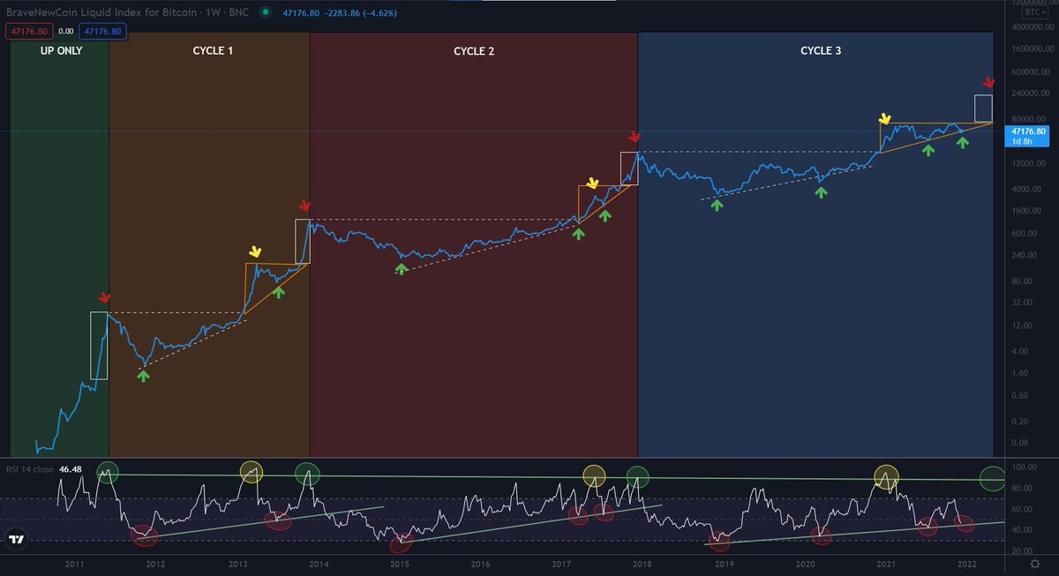Click 2016 on the time axis
The image size is (1059, 576).
click(x=481, y=564)
